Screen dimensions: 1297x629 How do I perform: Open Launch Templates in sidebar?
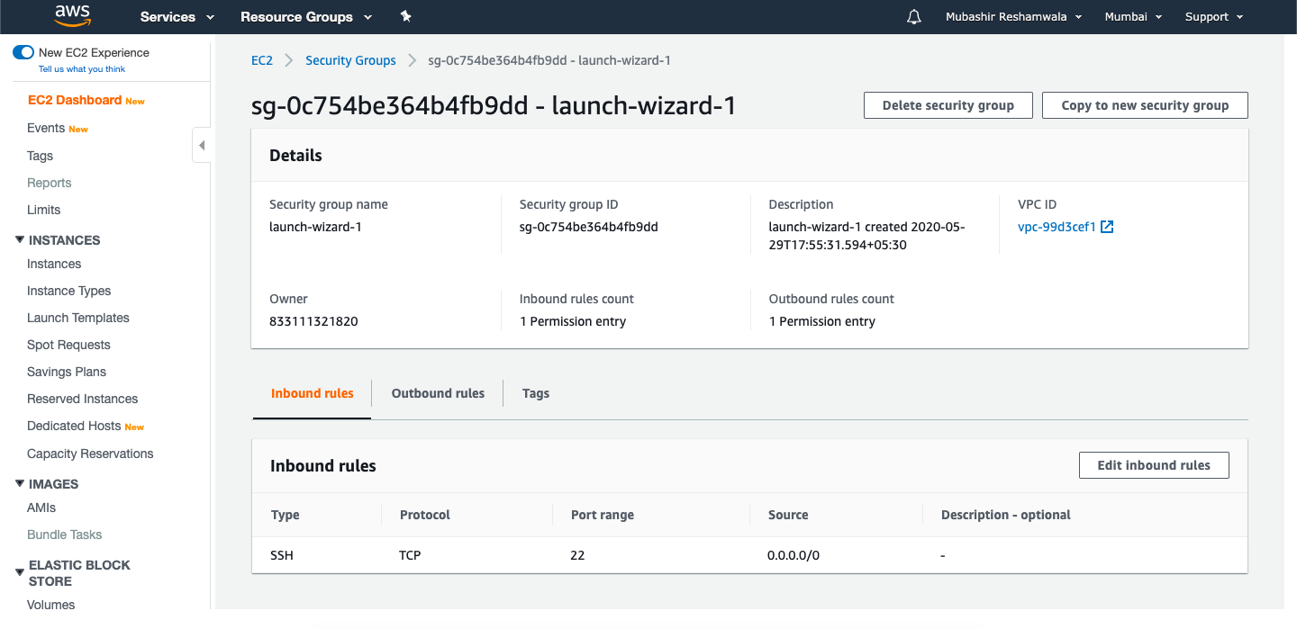(x=78, y=318)
